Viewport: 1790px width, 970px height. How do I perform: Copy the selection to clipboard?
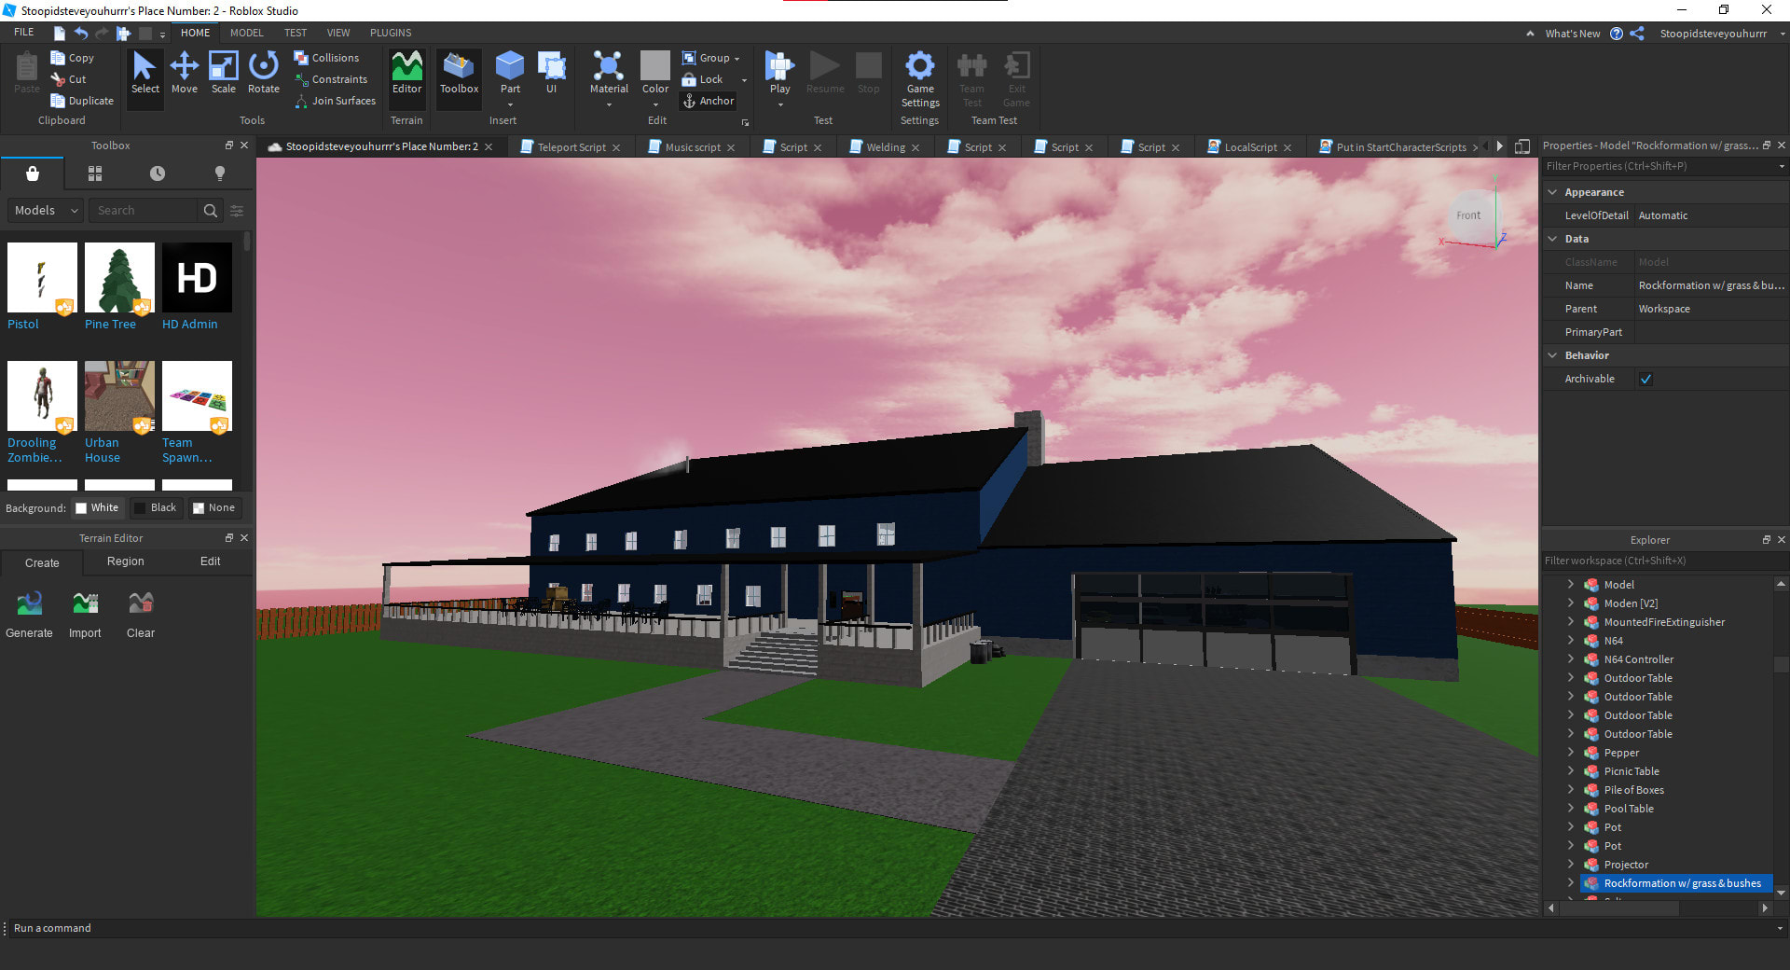tap(73, 58)
